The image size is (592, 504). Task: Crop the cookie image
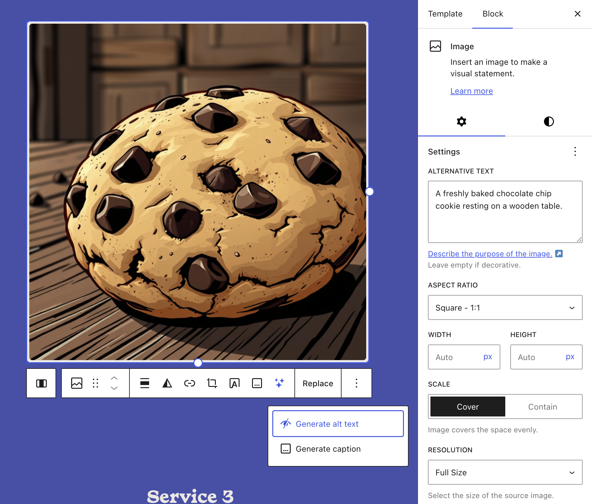click(x=212, y=383)
